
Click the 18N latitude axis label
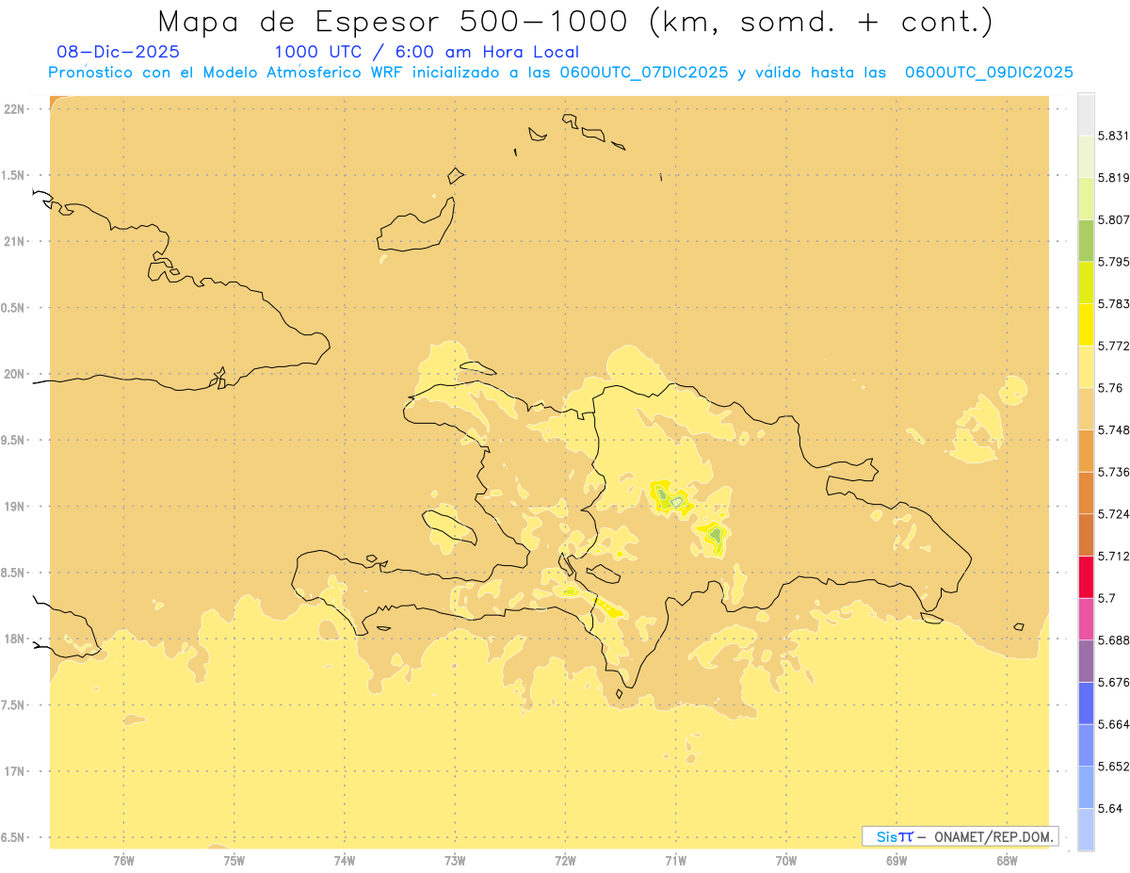(13, 639)
